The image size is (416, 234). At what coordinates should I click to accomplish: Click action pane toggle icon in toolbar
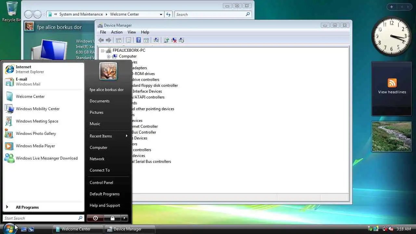coord(146,40)
